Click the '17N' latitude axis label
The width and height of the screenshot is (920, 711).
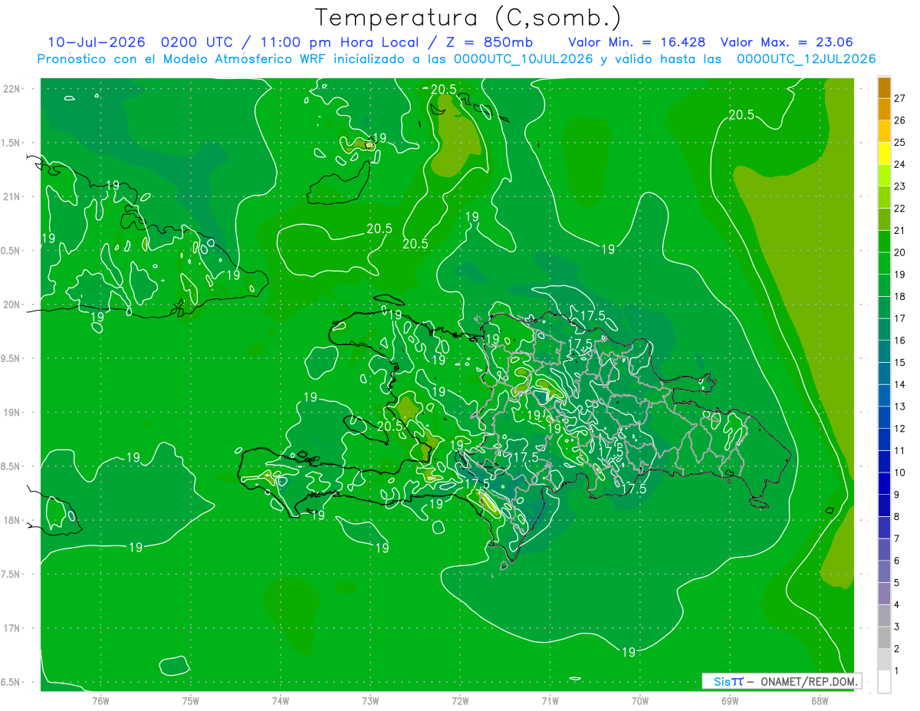13,628
